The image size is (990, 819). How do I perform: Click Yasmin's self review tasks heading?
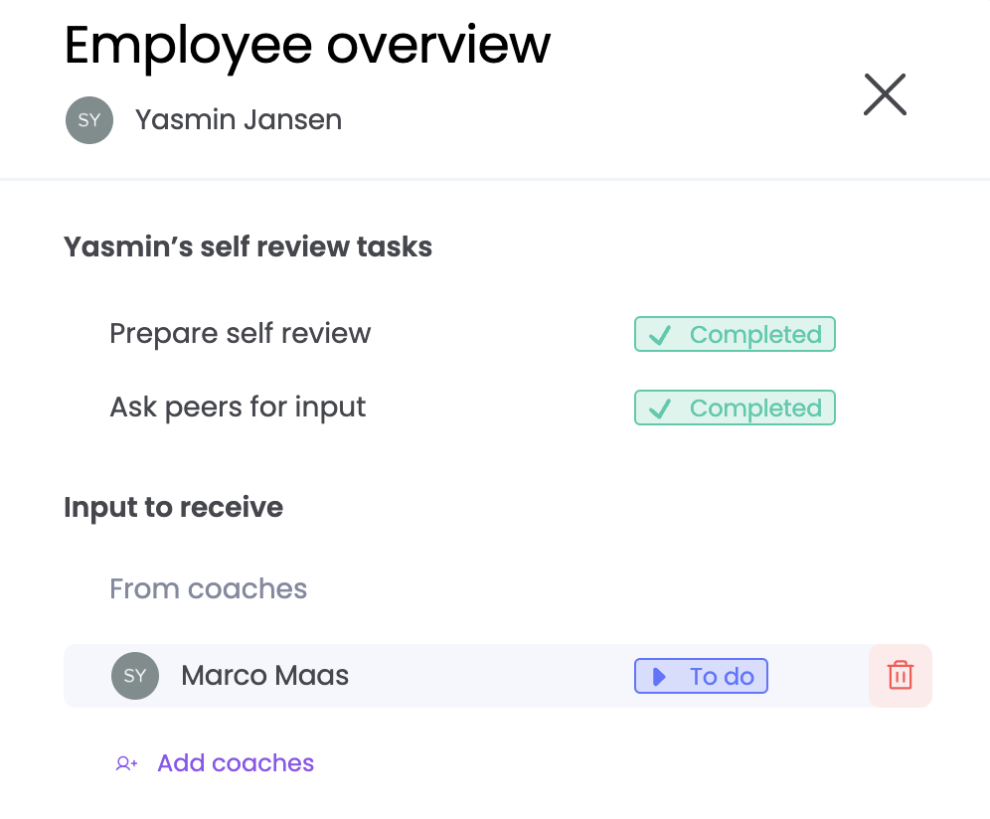pyautogui.click(x=247, y=246)
